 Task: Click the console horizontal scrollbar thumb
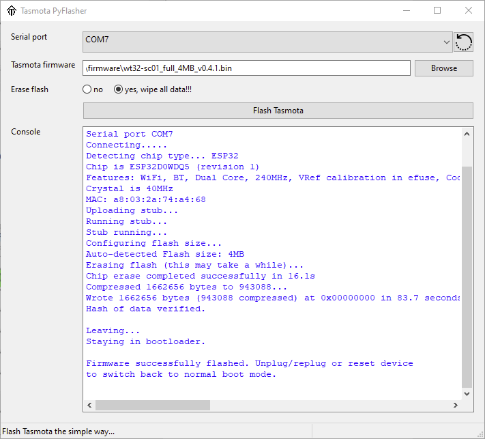[152, 405]
